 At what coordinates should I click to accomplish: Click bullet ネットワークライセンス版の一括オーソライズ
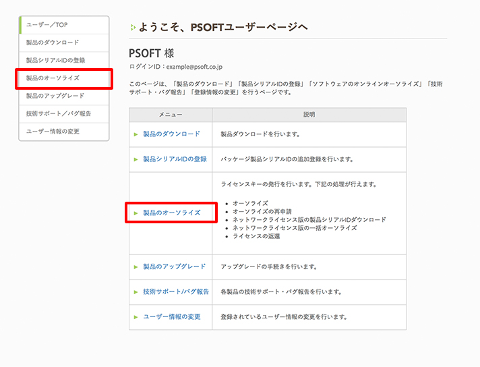point(295,228)
